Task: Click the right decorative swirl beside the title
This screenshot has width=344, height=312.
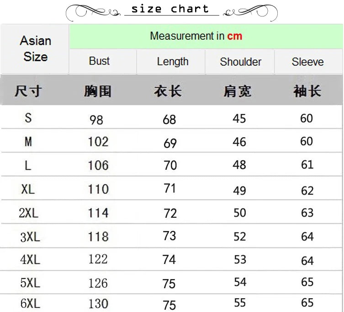Action: click(250, 12)
